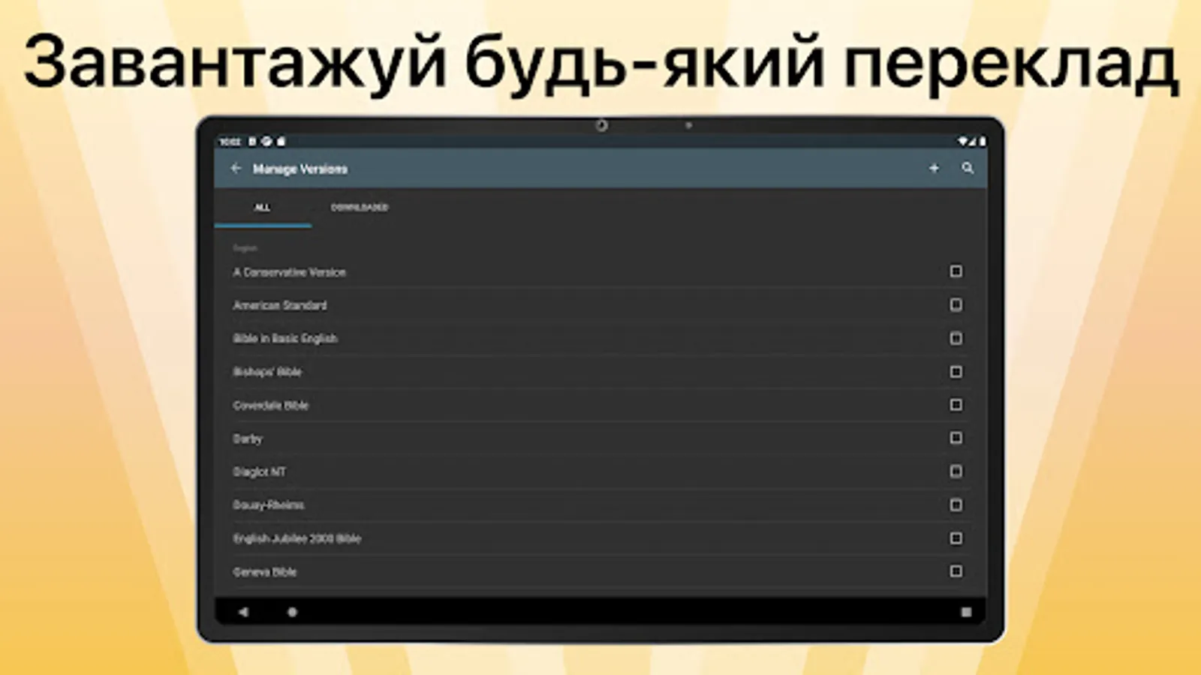Viewport: 1201px width, 675px height.
Task: Check the Diaglot NT checkbox
Action: (956, 472)
